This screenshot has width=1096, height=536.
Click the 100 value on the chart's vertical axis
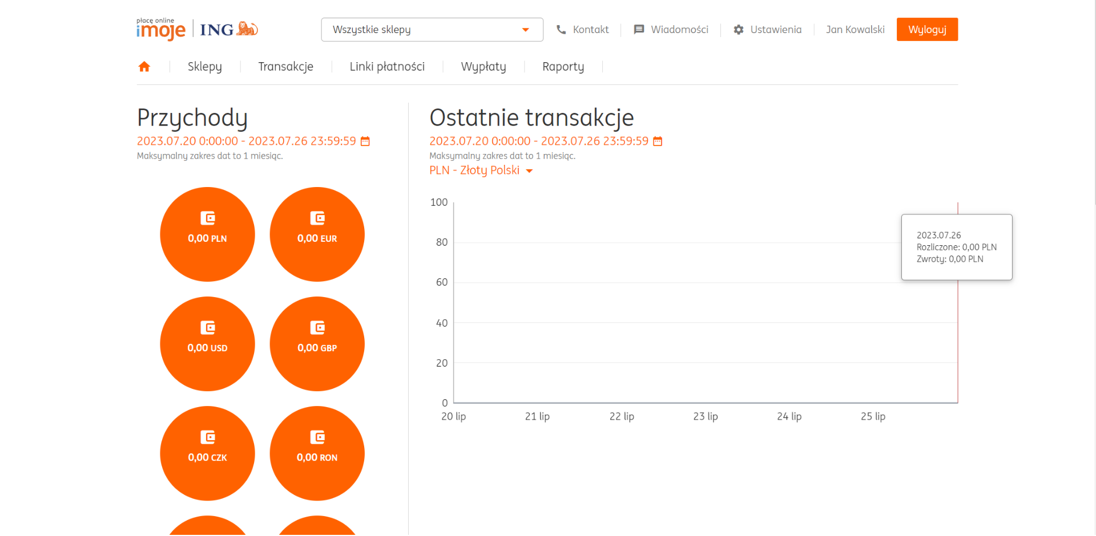click(x=439, y=202)
